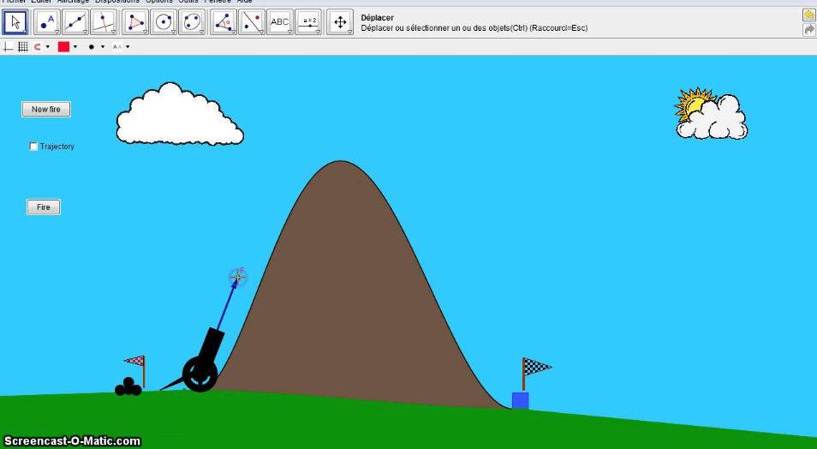Select the Ellipse conic tool

pyautogui.click(x=192, y=22)
